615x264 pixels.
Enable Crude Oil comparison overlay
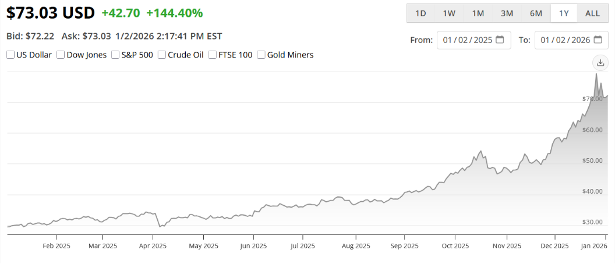161,55
